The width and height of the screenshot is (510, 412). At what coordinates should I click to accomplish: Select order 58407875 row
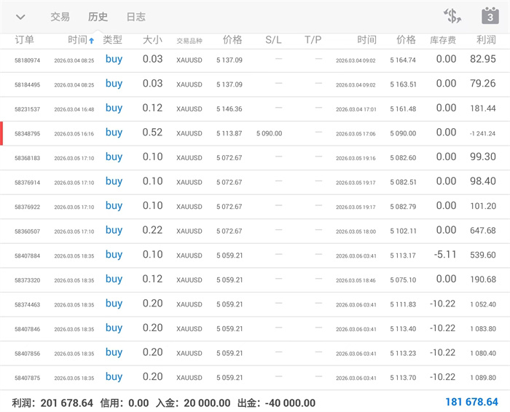tap(28, 378)
